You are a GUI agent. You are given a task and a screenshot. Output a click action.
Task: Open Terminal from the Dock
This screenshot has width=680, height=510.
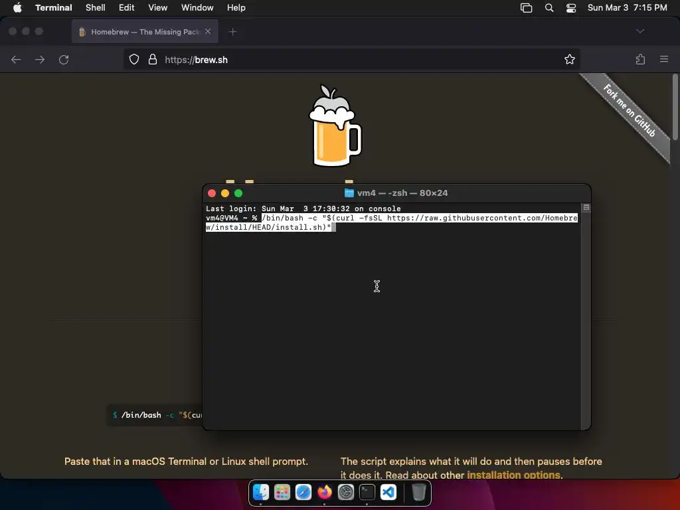(367, 492)
